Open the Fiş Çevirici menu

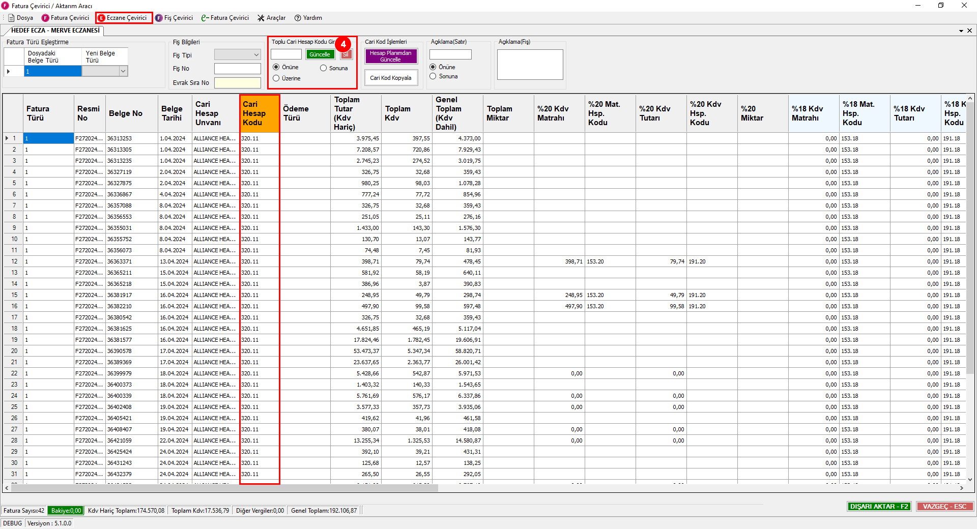coord(174,18)
